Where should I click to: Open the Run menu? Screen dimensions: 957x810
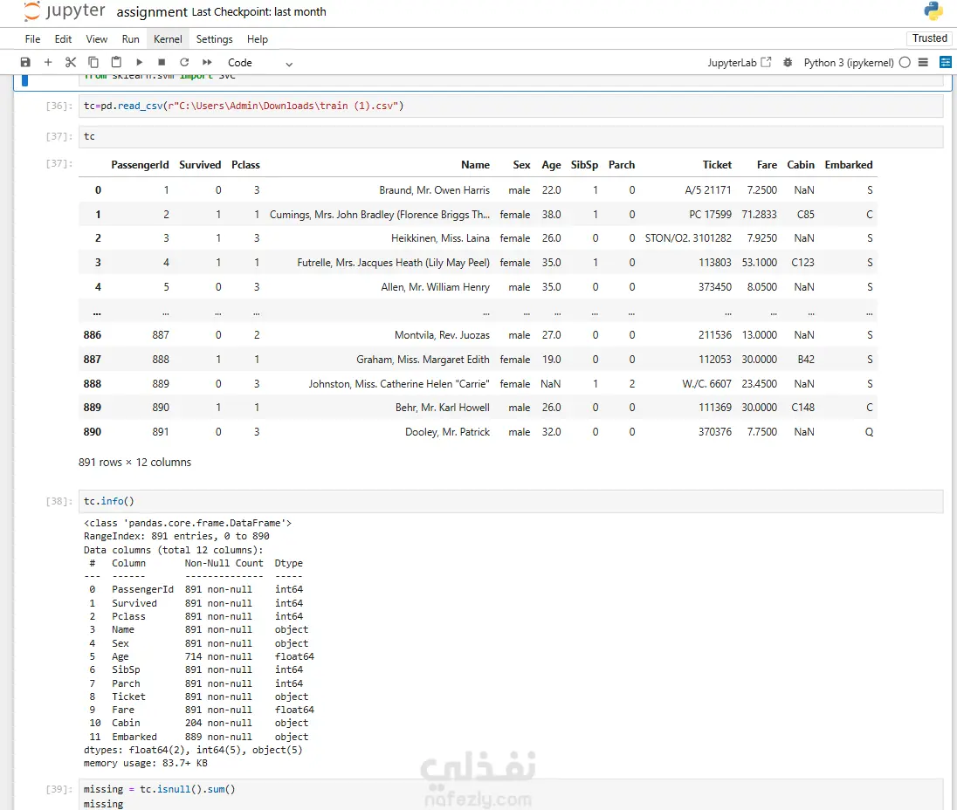coord(131,39)
